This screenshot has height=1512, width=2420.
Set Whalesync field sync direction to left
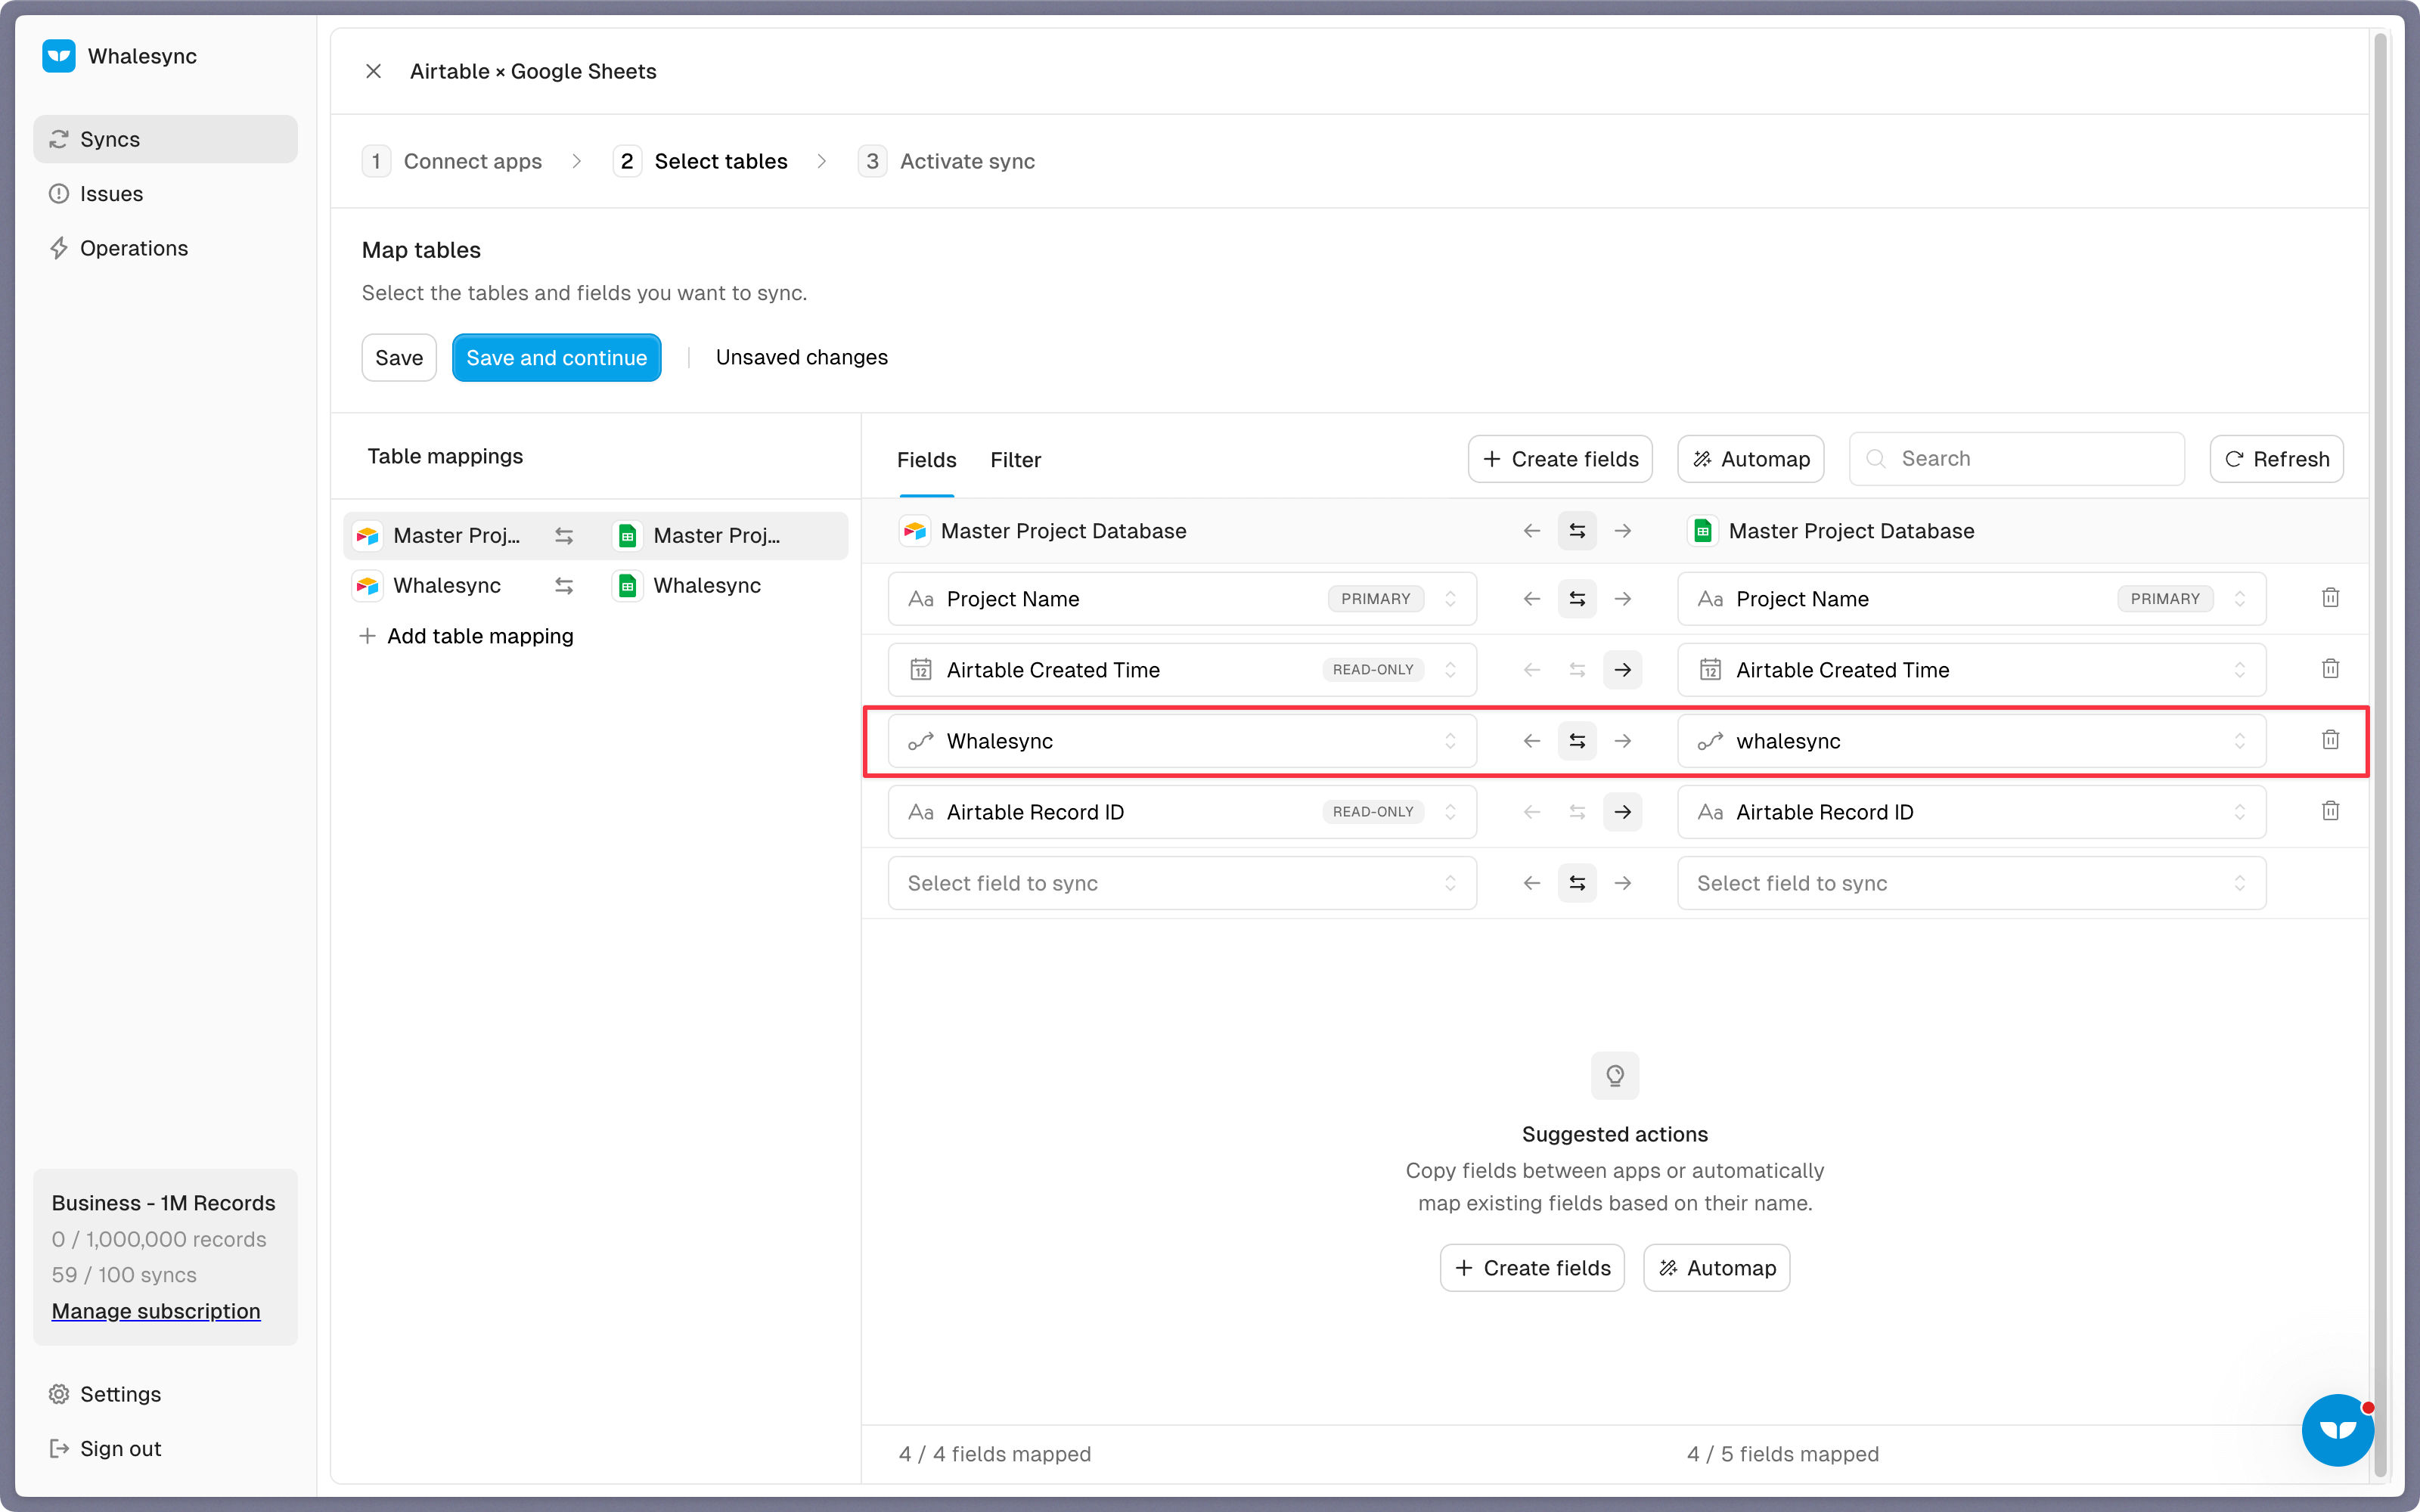(1532, 741)
